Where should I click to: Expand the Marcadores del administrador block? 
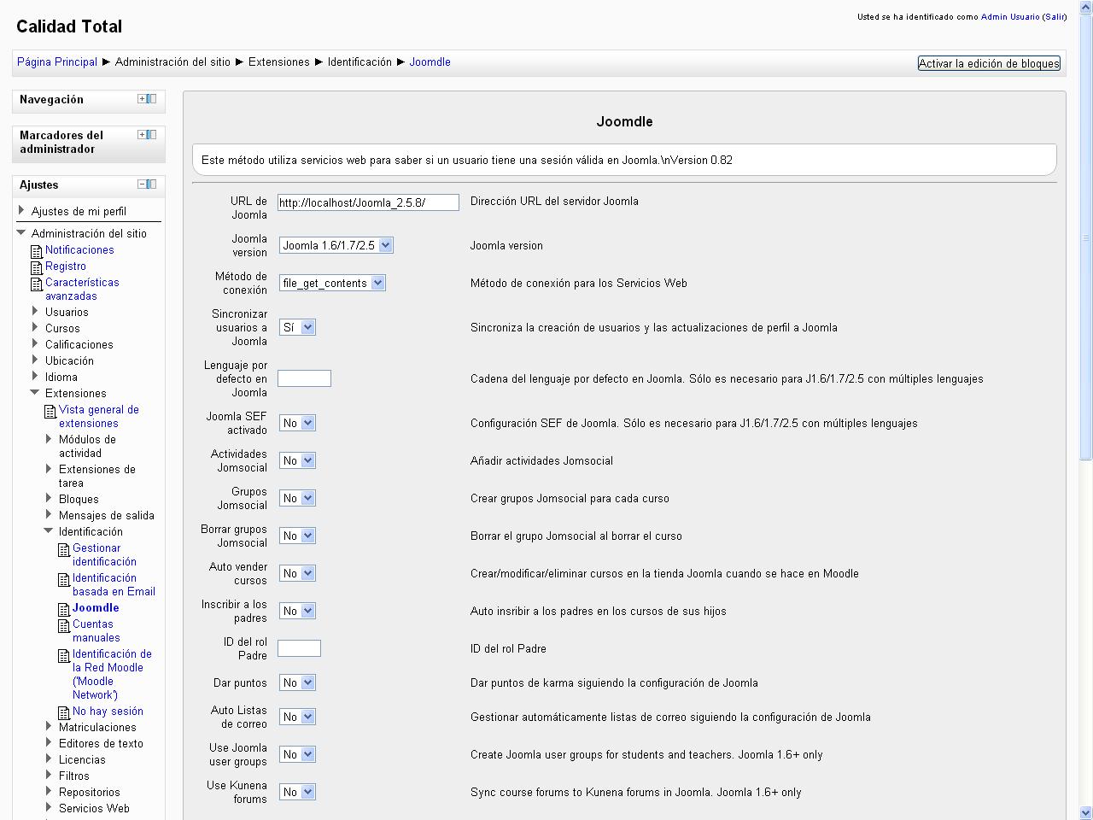click(143, 135)
